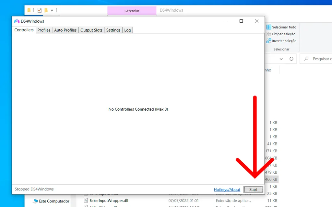Viewport: 332px width, 207px height.
Task: Click the Pesquisar search field in Explorer
Action: click(316, 59)
